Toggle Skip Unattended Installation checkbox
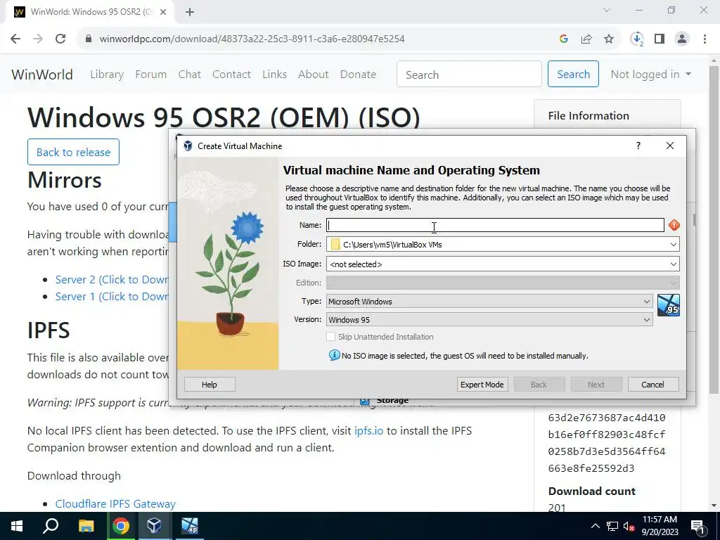Viewport: 720px width, 540px height. [x=330, y=337]
